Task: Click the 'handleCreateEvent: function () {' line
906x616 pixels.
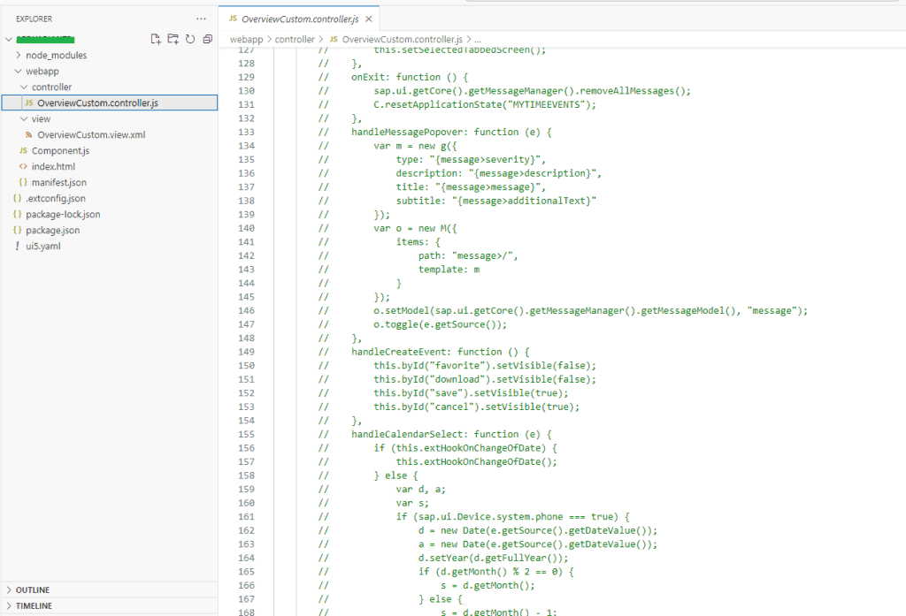Action: click(x=441, y=352)
